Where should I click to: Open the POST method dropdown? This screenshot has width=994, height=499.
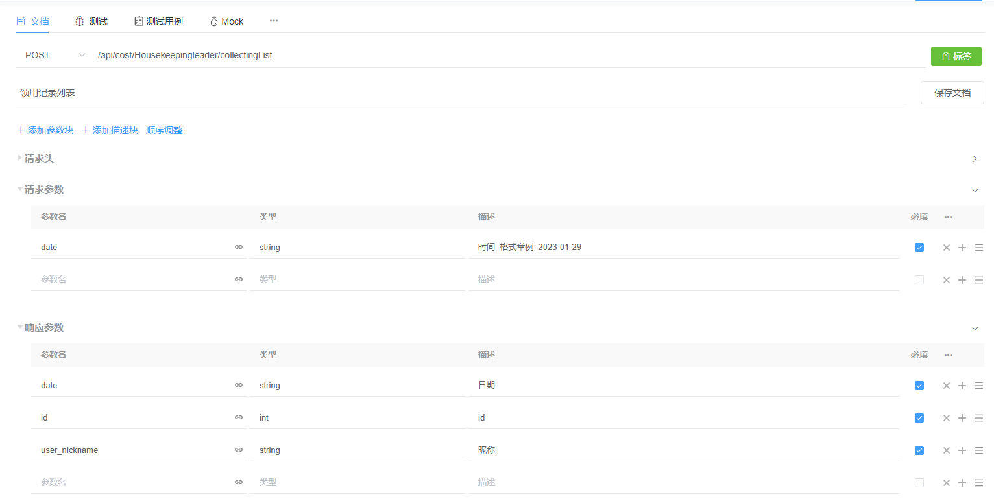55,56
